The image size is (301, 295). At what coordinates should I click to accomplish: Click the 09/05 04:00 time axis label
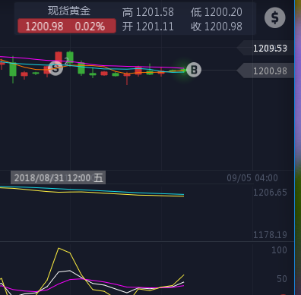252,178
